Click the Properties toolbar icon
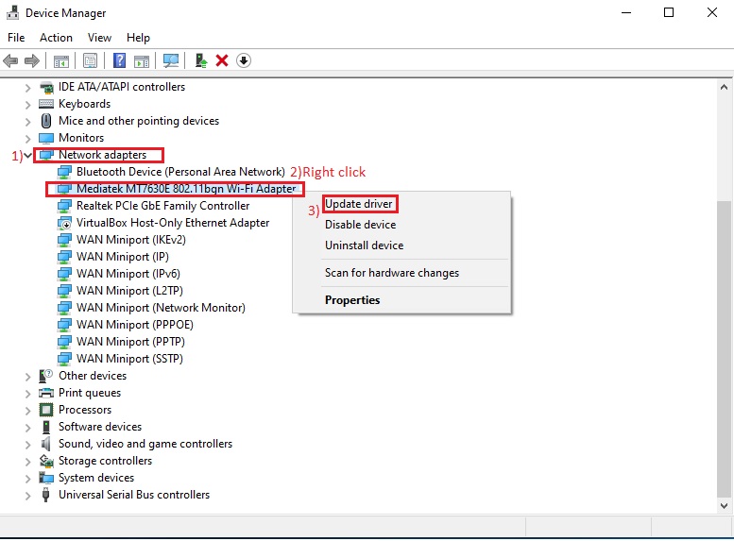 tap(90, 60)
